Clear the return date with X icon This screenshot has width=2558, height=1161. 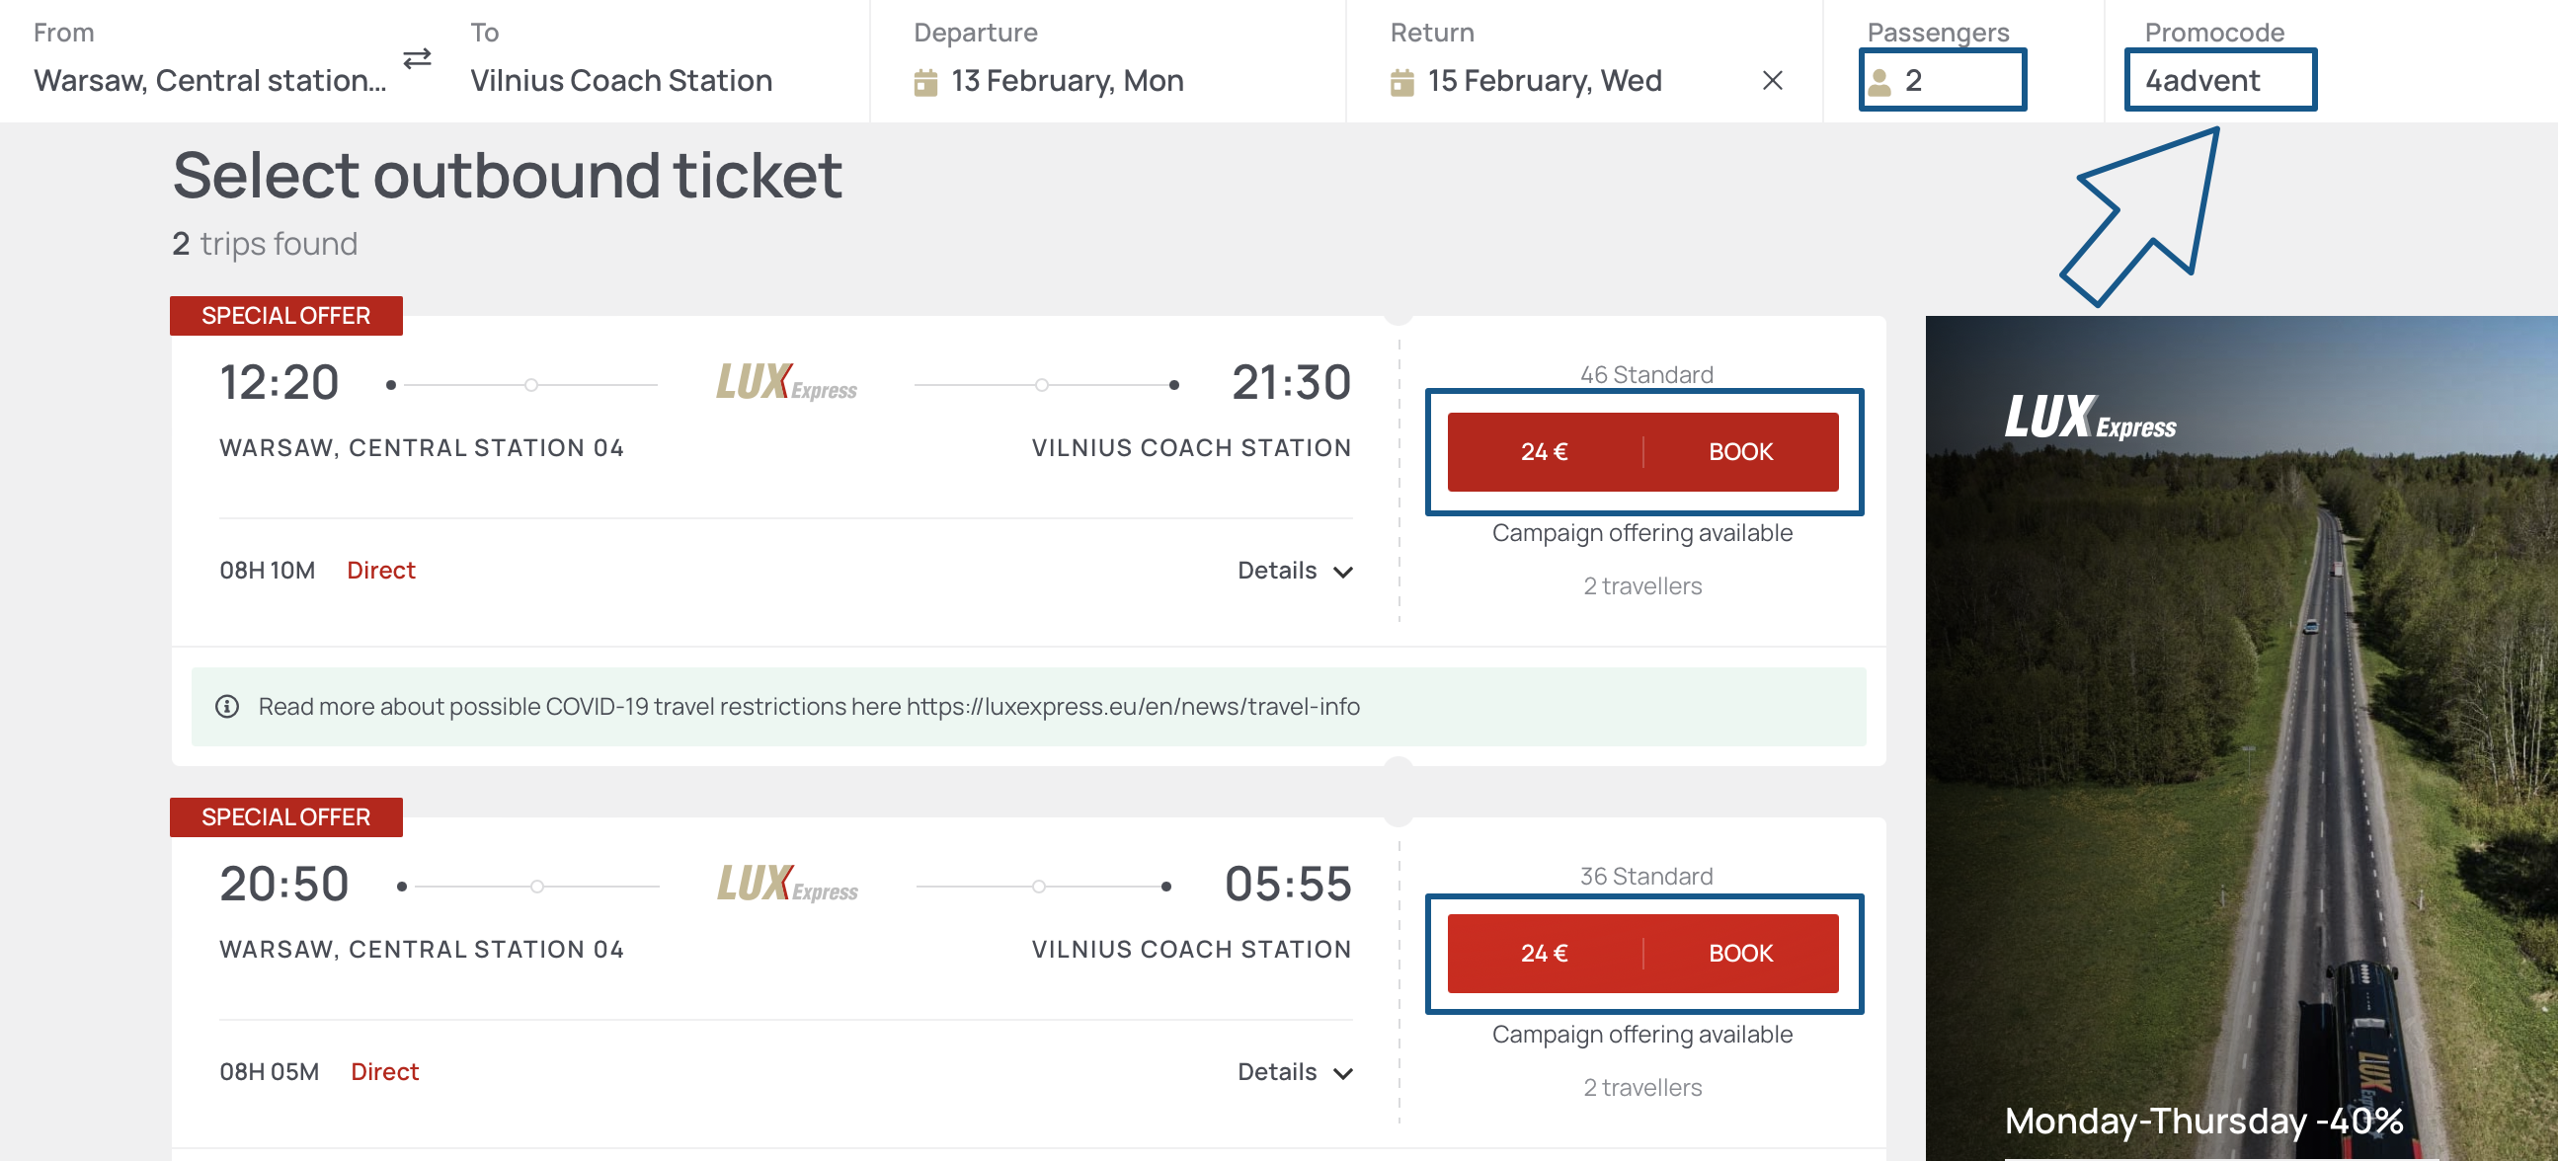[1772, 80]
